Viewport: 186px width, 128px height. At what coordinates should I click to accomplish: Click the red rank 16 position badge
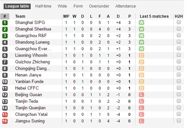[5, 121]
